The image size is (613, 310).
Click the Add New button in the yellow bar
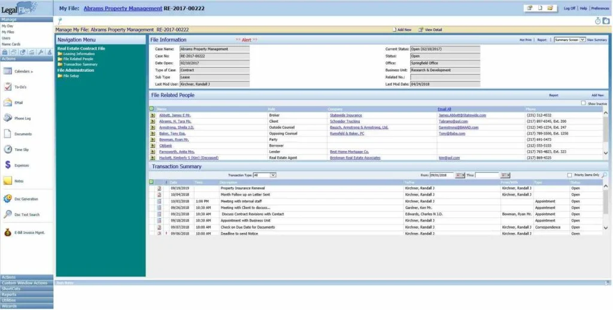tap(402, 30)
